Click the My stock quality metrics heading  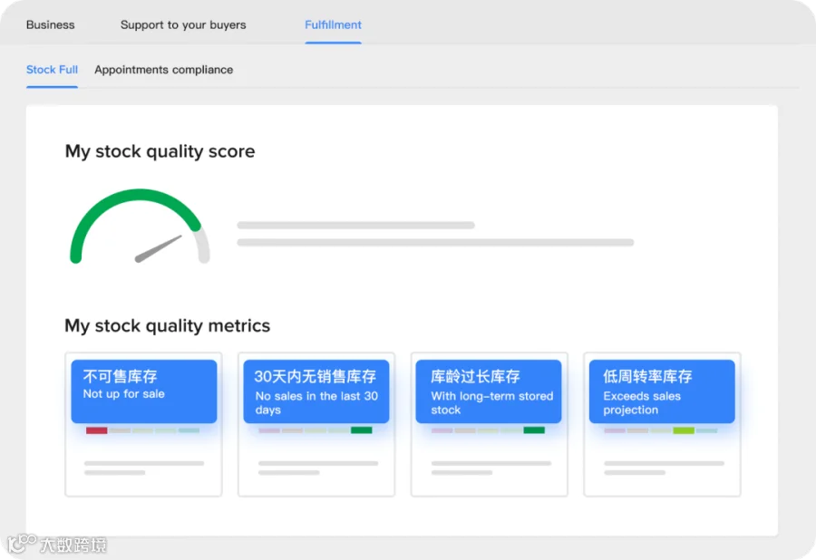coord(167,325)
